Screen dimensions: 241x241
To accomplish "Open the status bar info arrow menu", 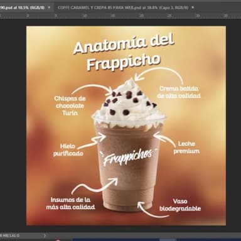I will pyautogui.click(x=45, y=235).
